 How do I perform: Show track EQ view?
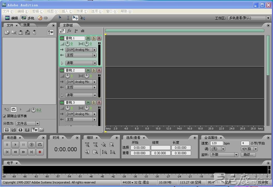[82, 31]
